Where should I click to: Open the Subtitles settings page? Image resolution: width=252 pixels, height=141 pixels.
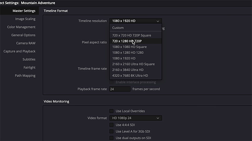(29, 59)
